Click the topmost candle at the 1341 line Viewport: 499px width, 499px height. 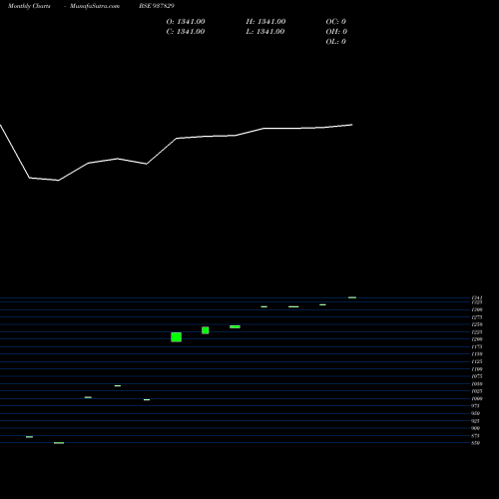pos(352,297)
